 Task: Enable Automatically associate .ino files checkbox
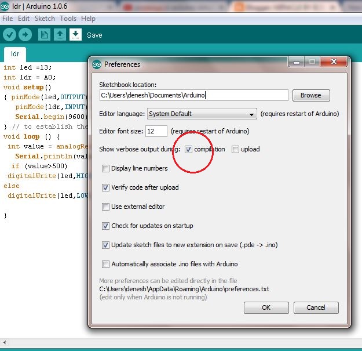(105, 264)
